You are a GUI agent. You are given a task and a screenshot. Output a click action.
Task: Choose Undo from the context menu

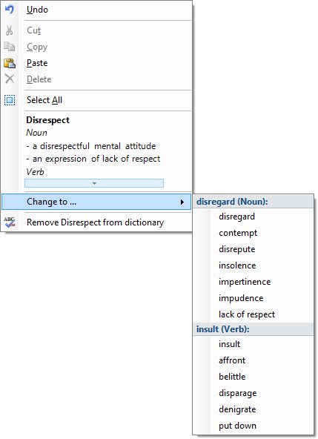coord(96,10)
